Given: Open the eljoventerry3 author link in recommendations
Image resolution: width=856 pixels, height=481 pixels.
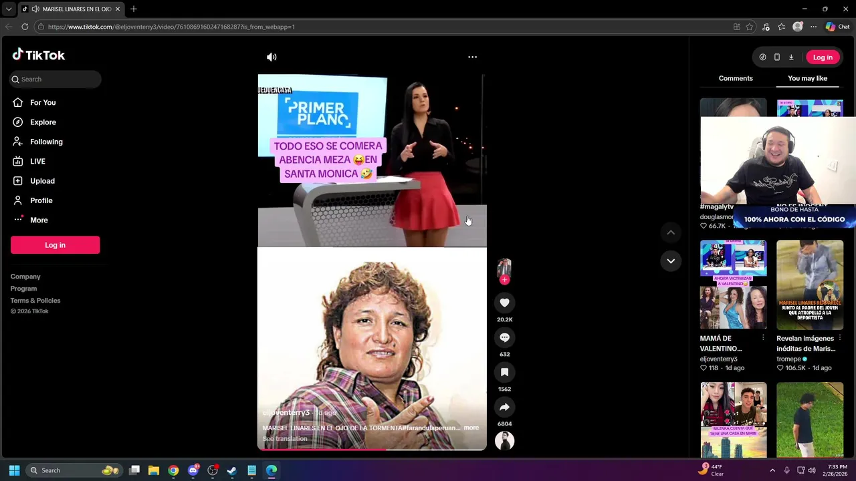Looking at the screenshot, I should click(718, 359).
